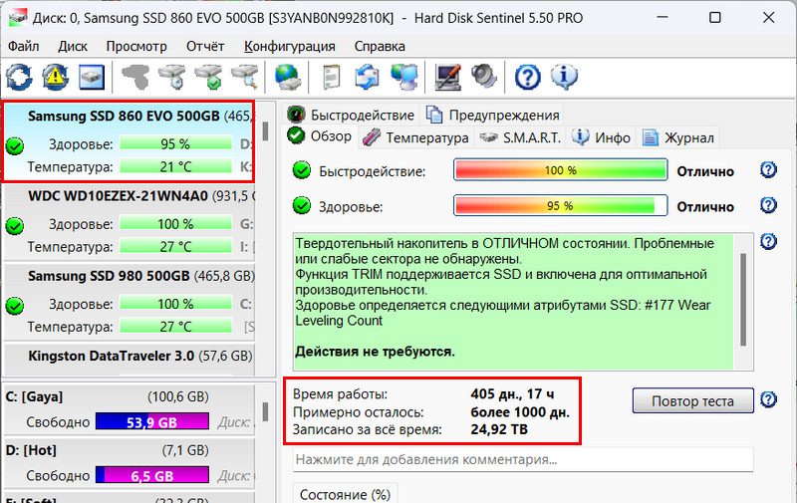Viewport: 797px width, 503px height.
Task: Select WDC WD10EZEX-21WN4A0 drive
Action: tap(130, 221)
